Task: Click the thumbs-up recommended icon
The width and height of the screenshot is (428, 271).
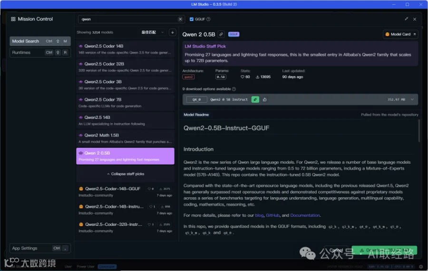Action: [x=264, y=100]
